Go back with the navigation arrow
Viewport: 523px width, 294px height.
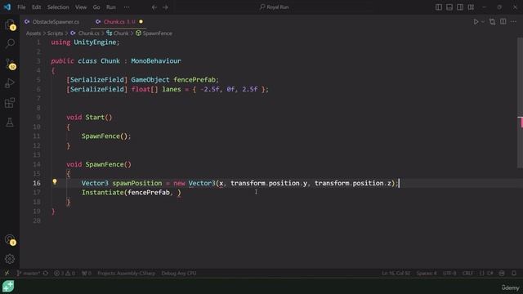[154, 7]
